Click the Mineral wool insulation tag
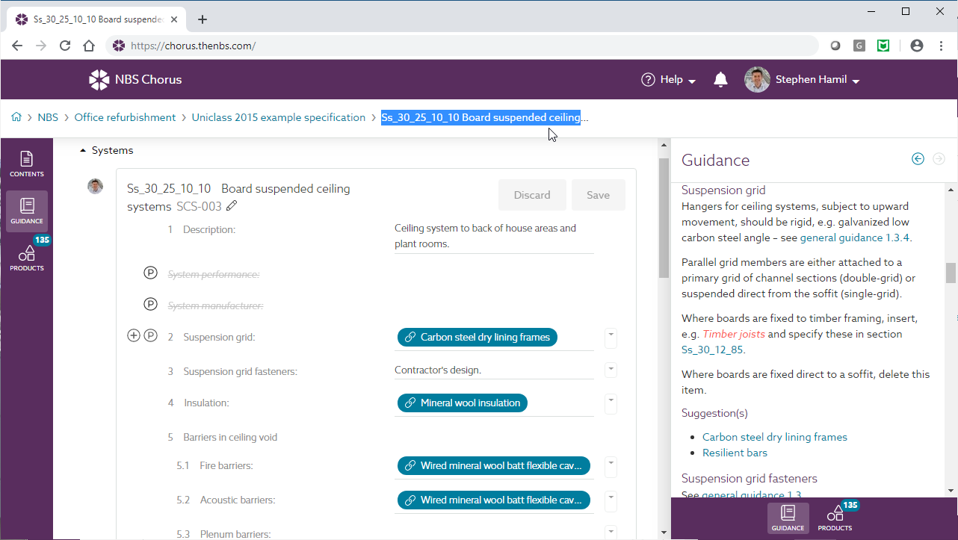This screenshot has height=540, width=958. (463, 403)
